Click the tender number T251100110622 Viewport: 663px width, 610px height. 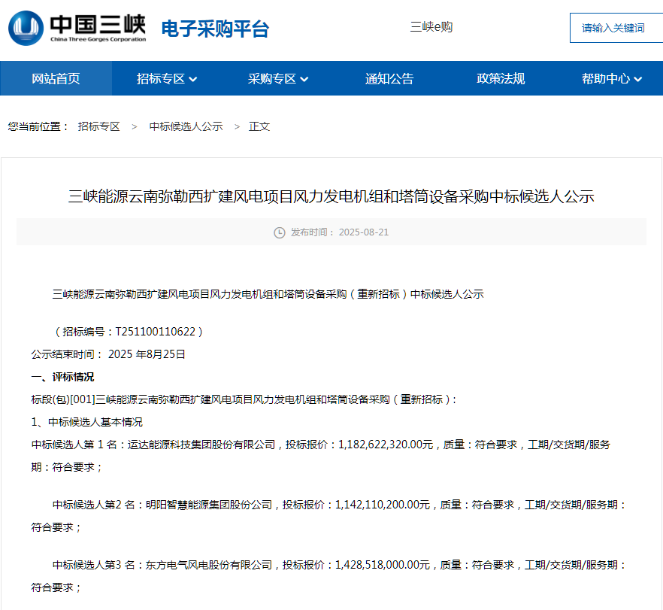tap(156, 332)
